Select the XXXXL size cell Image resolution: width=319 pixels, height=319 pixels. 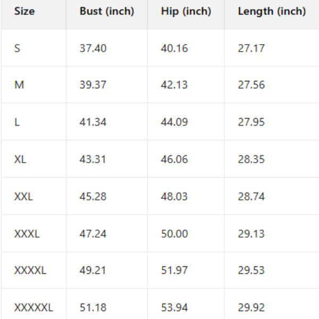[30, 270]
